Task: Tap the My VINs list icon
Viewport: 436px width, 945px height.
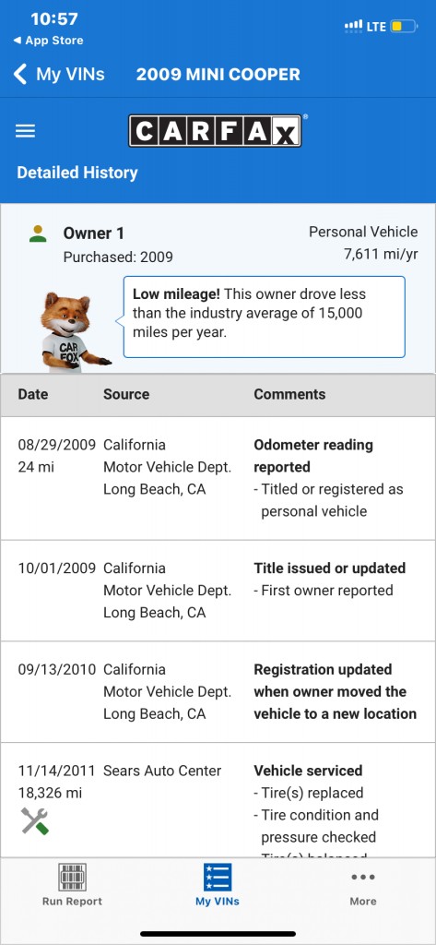Action: (218, 877)
